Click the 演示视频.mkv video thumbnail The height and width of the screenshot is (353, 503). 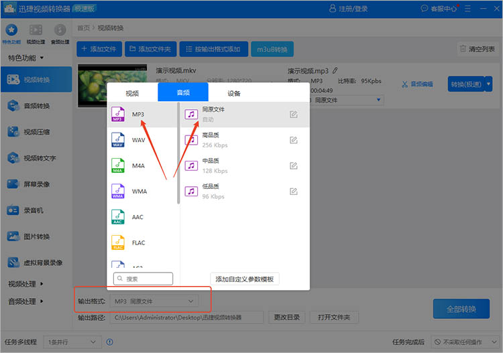pyautogui.click(x=113, y=85)
